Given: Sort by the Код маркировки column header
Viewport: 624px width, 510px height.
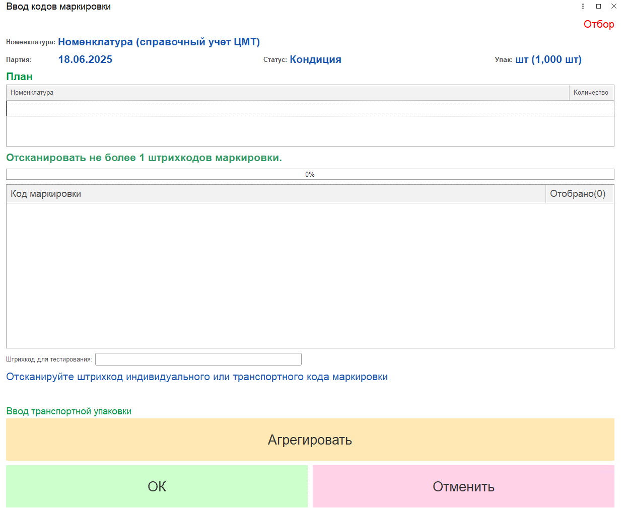Looking at the screenshot, I should click(x=275, y=194).
